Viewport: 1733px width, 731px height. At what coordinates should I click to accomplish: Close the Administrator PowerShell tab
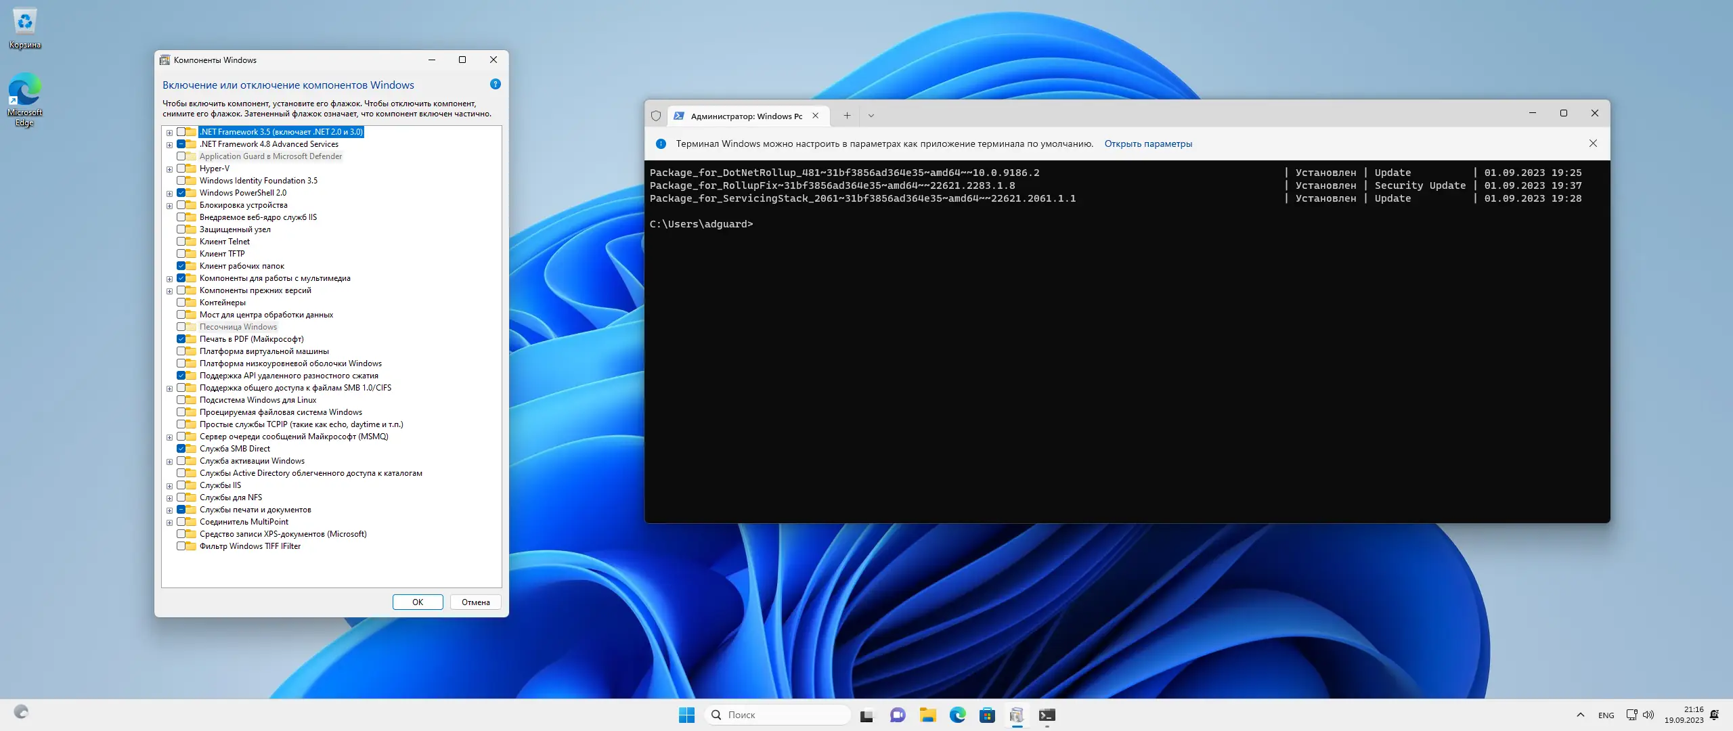coord(816,116)
